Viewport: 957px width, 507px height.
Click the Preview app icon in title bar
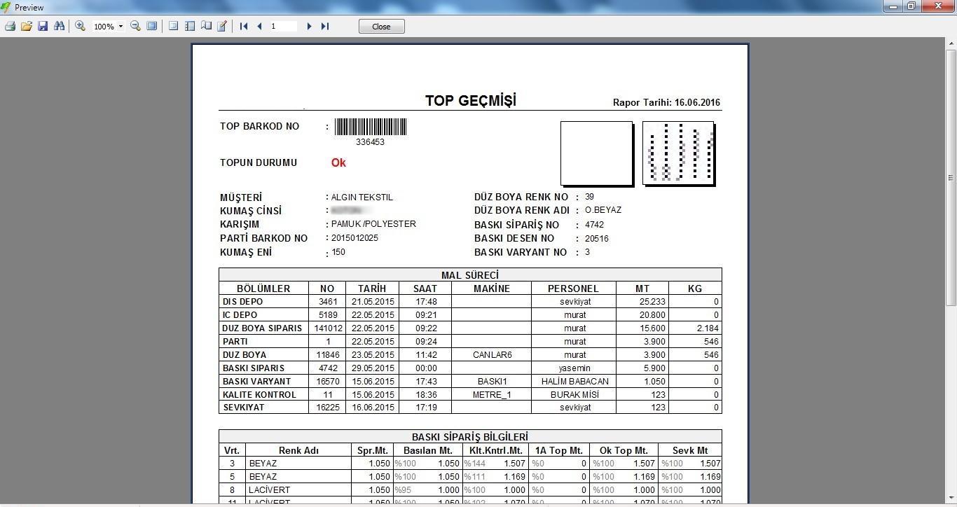click(6, 7)
